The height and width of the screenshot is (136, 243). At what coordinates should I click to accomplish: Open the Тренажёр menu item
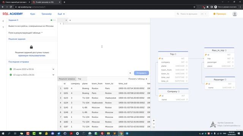pyautogui.click(x=46, y=14)
